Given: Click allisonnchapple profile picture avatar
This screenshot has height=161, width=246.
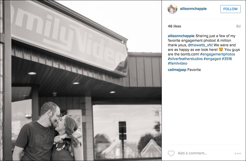Looking at the screenshot, I should [x=172, y=9].
